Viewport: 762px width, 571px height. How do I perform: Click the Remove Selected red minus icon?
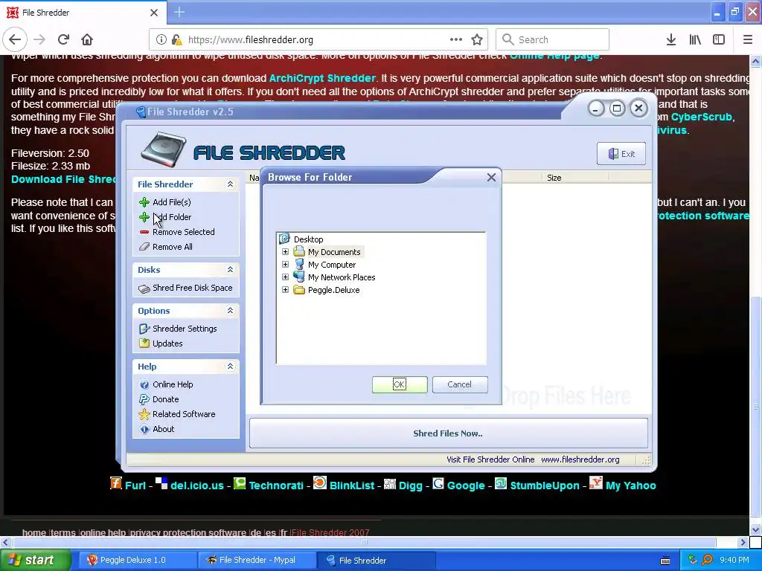point(144,232)
